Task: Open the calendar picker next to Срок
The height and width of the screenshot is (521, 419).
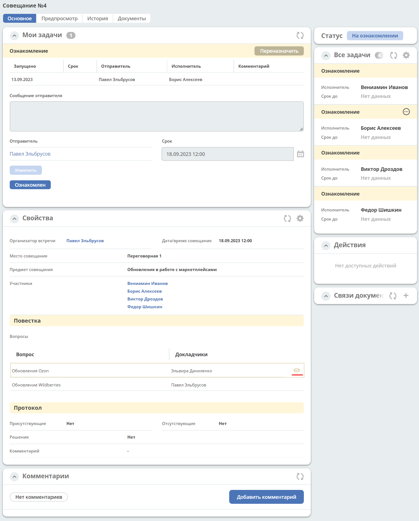Action: coord(301,154)
